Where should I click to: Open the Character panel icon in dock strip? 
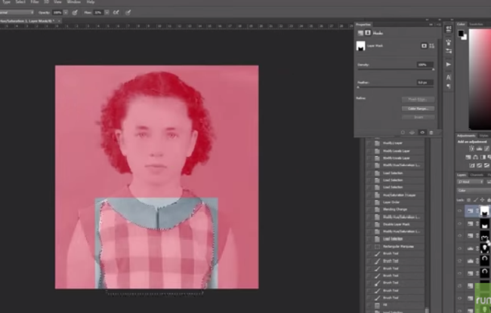tap(449, 77)
